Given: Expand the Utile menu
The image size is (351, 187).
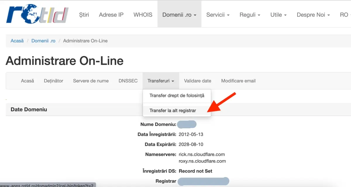Looking at the screenshot, I should pyautogui.click(x=278, y=15).
